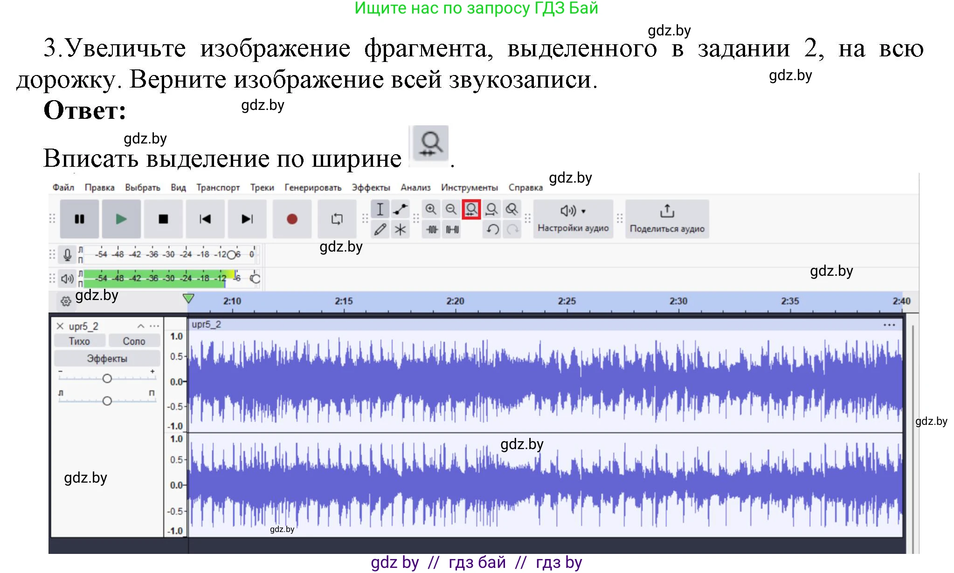954x573 pixels.
Task: Select the Multi-tool
Action: click(x=400, y=229)
